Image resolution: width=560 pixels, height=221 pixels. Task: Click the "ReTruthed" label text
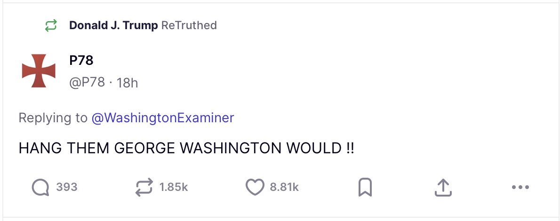click(189, 25)
